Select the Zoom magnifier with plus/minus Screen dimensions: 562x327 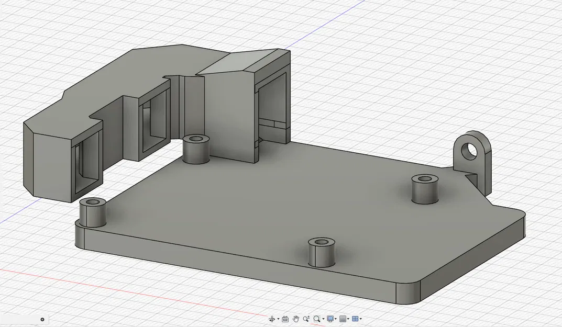pos(306,319)
